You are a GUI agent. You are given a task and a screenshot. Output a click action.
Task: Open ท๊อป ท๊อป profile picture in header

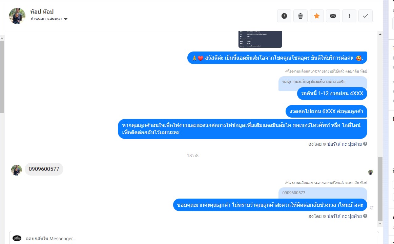(x=17, y=16)
